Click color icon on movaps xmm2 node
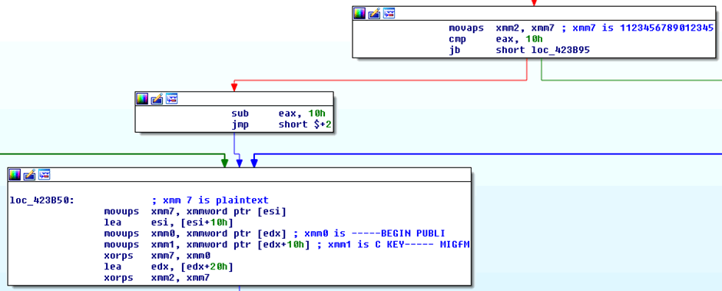722x291 pixels. pyautogui.click(x=359, y=14)
